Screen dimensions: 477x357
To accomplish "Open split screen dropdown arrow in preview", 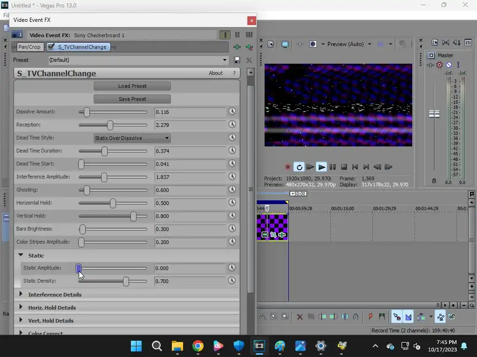I will tap(323, 44).
